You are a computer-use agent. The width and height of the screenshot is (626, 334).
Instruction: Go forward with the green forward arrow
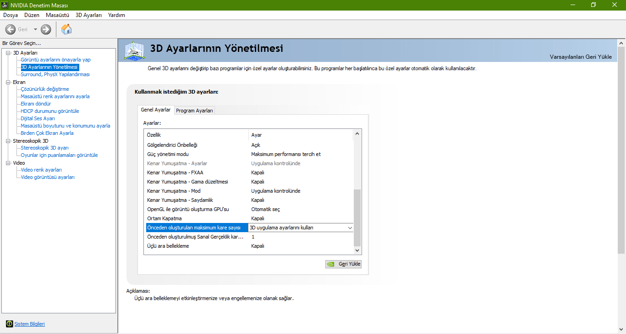tap(46, 29)
